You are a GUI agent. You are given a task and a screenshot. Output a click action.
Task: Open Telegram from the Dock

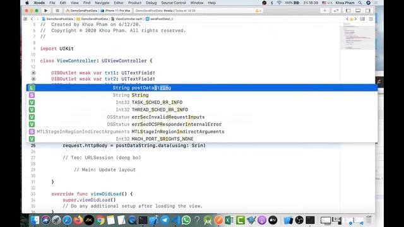click(165, 220)
